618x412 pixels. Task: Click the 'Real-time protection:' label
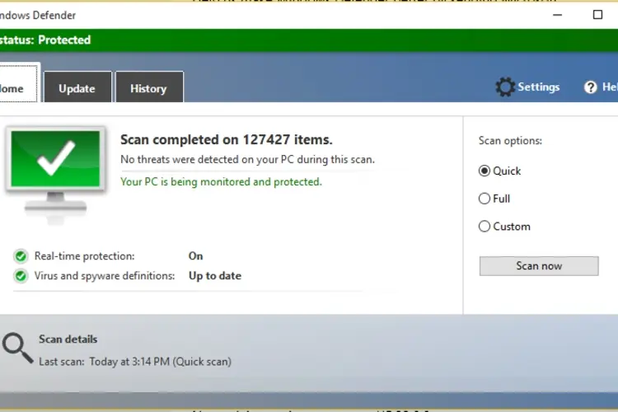coord(84,256)
